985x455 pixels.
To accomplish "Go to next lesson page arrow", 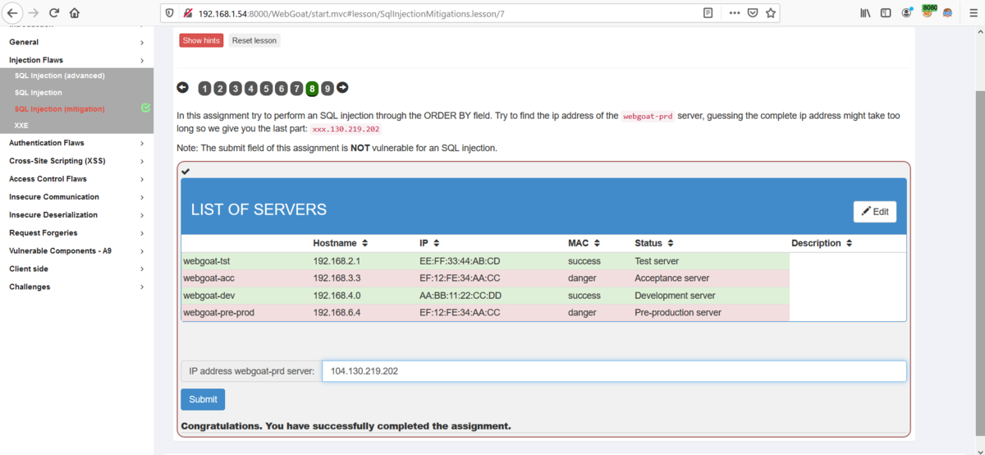I will (342, 87).
